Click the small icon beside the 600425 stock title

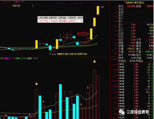(125, 2)
